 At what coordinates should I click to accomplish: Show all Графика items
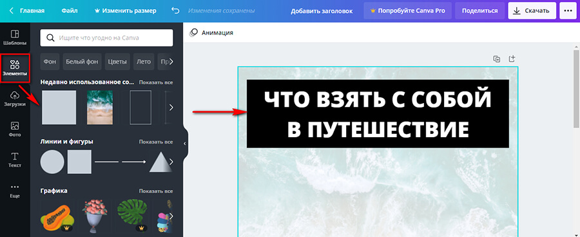[156, 191]
